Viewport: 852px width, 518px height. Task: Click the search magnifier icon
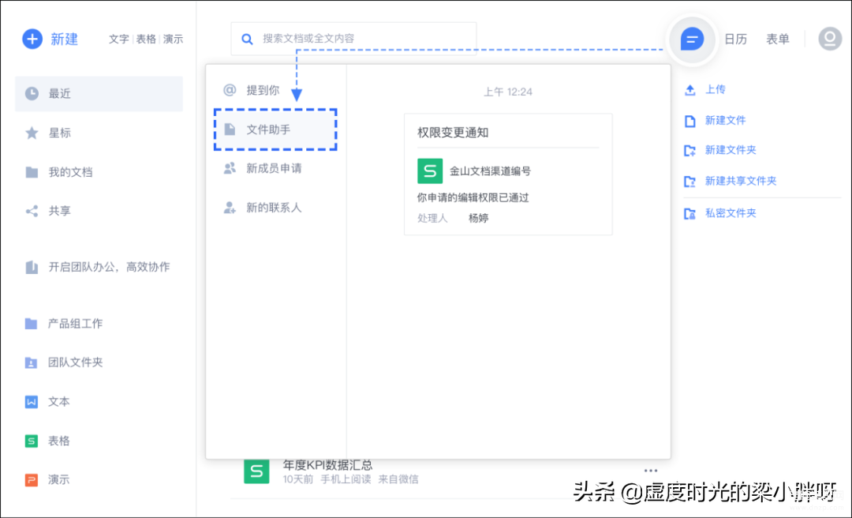point(247,39)
